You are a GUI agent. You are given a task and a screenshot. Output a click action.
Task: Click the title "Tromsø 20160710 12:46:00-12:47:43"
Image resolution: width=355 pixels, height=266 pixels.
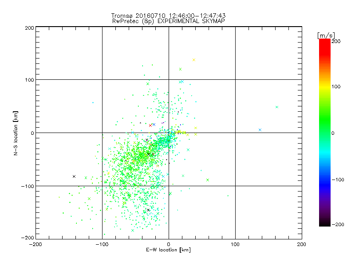168,16
